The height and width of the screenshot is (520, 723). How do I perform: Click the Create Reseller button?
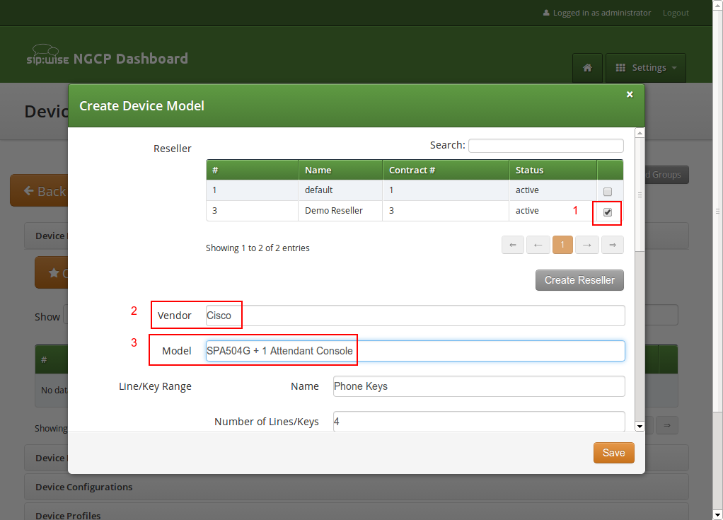pos(579,280)
